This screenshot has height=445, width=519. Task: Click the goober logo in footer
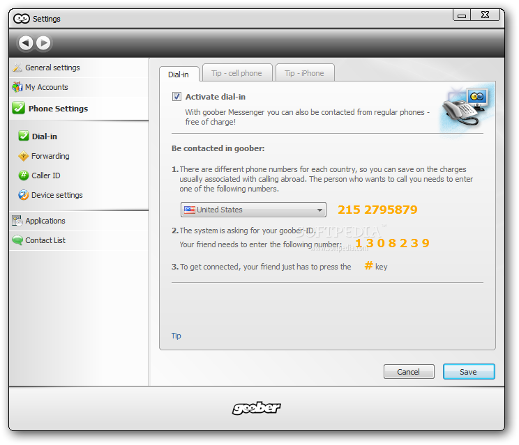(x=256, y=408)
